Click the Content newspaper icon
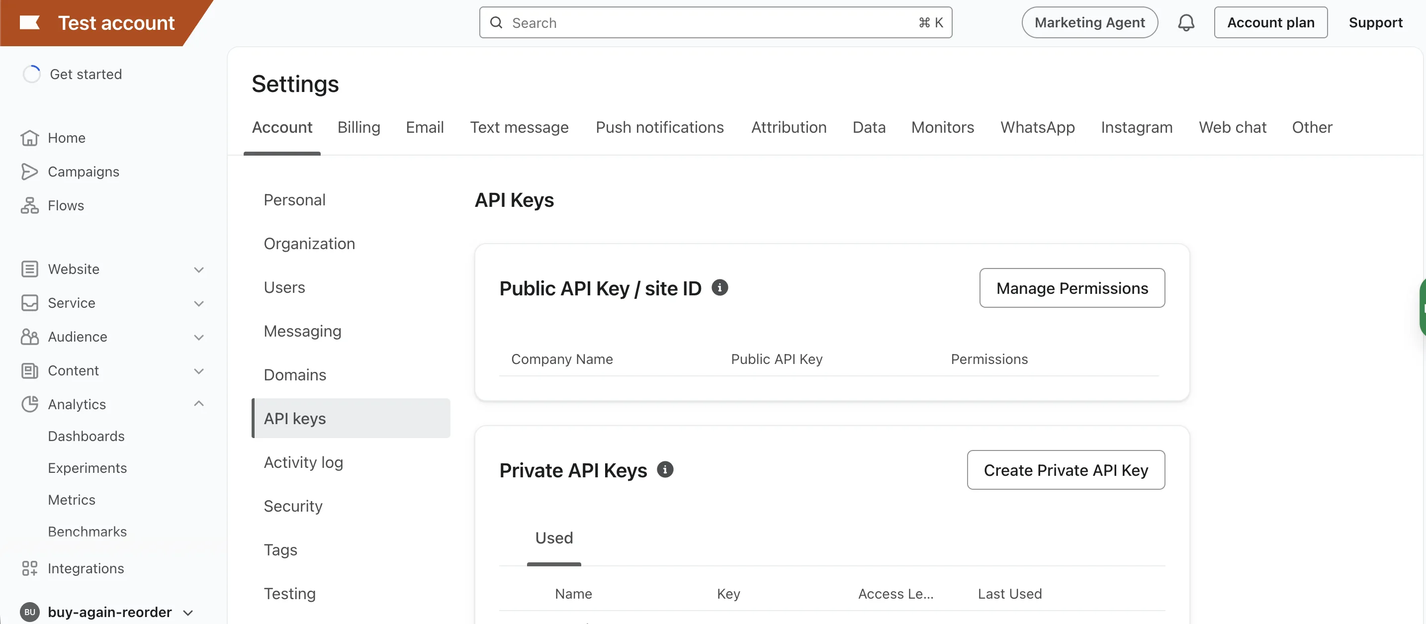Image resolution: width=1426 pixels, height=624 pixels. pyautogui.click(x=29, y=370)
